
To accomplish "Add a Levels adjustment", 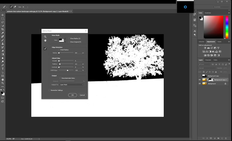I will (x=208, y=48).
